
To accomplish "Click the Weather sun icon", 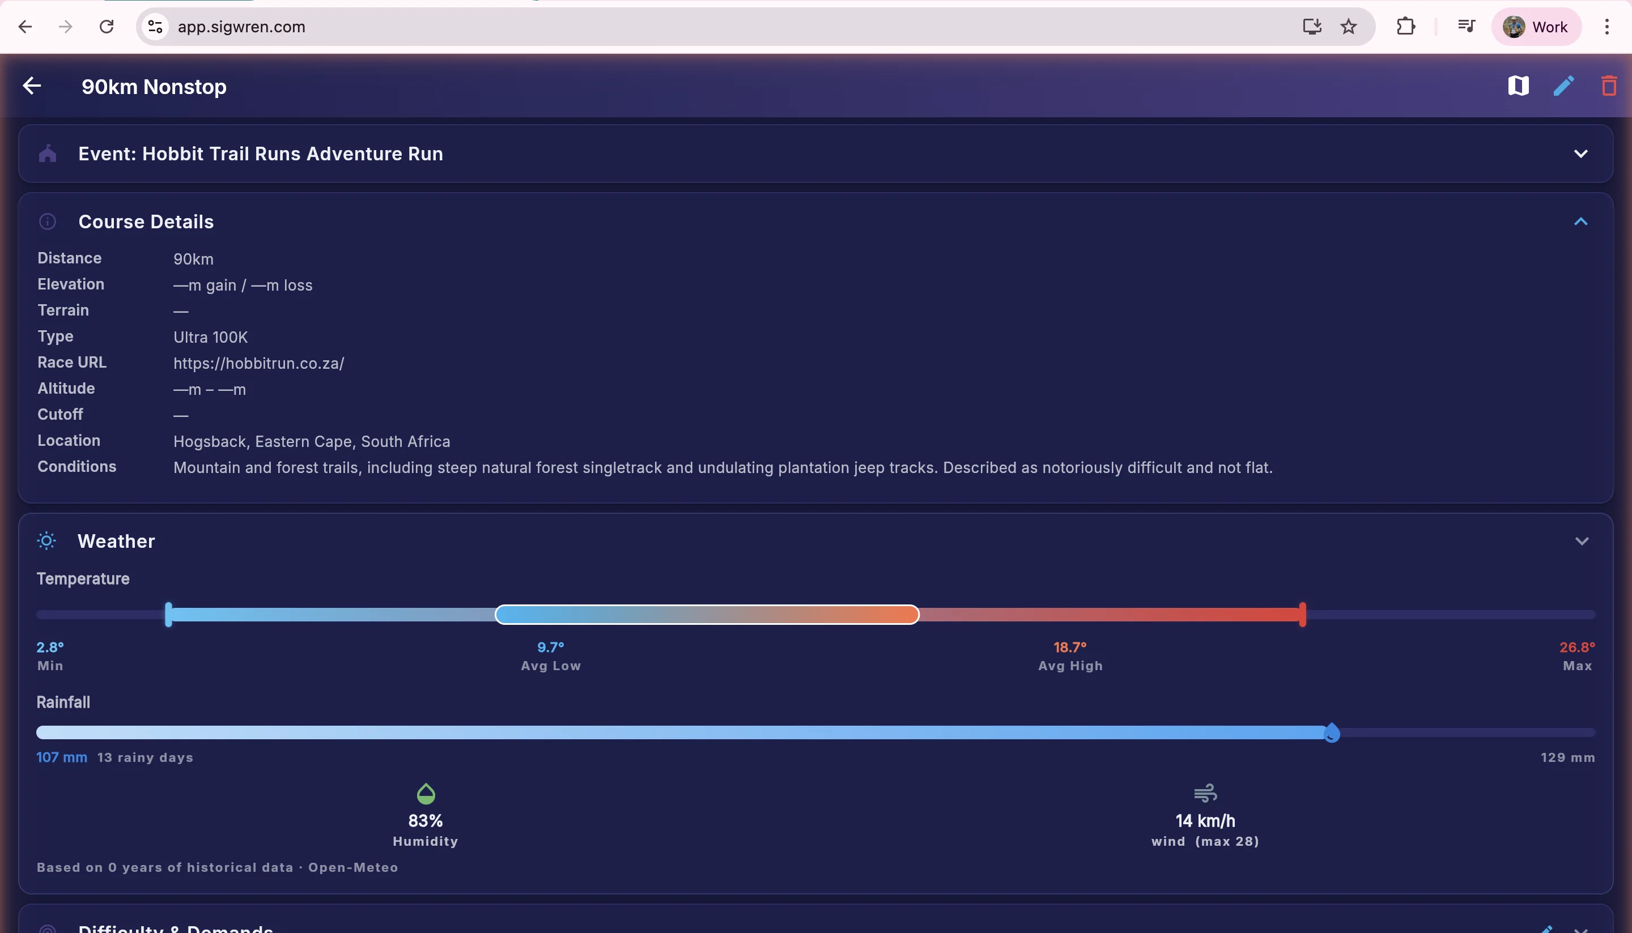I will tap(46, 540).
